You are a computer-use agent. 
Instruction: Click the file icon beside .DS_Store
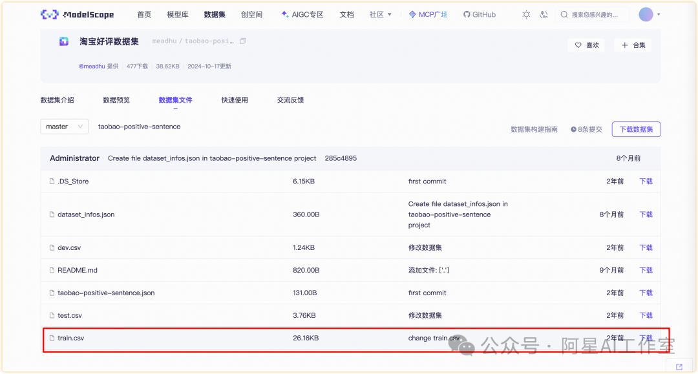coord(52,182)
